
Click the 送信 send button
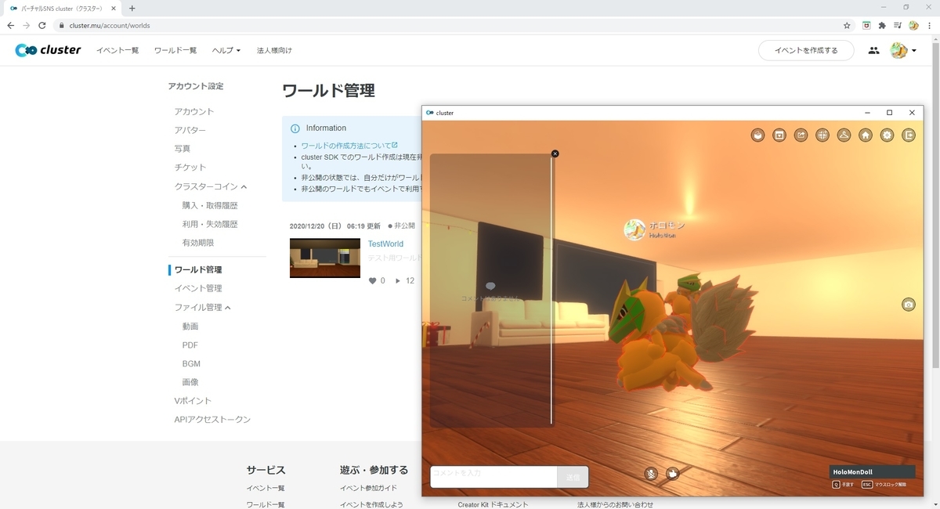coord(573,476)
